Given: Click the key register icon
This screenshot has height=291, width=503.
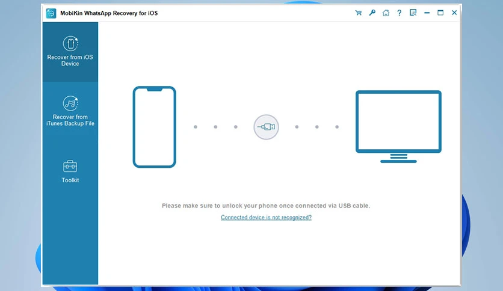Looking at the screenshot, I should point(372,13).
